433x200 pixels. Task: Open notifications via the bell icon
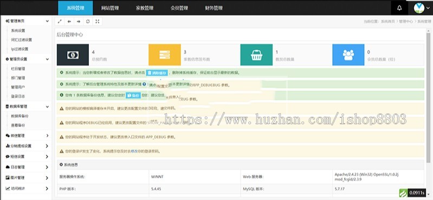pos(399,8)
